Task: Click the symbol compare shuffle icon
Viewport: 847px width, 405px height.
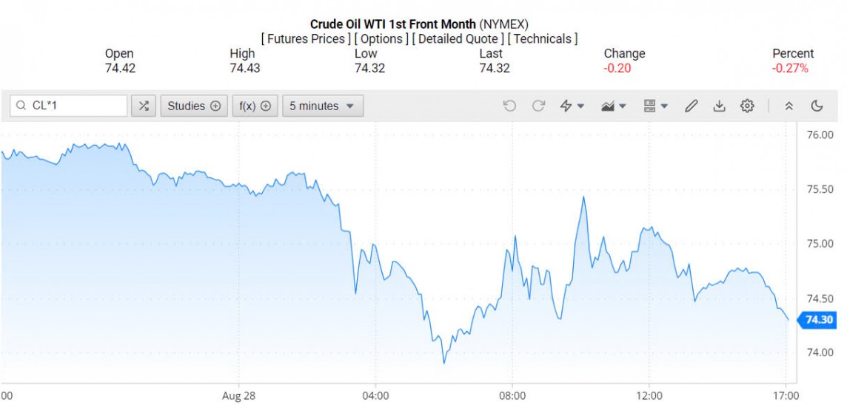Action: 144,106
